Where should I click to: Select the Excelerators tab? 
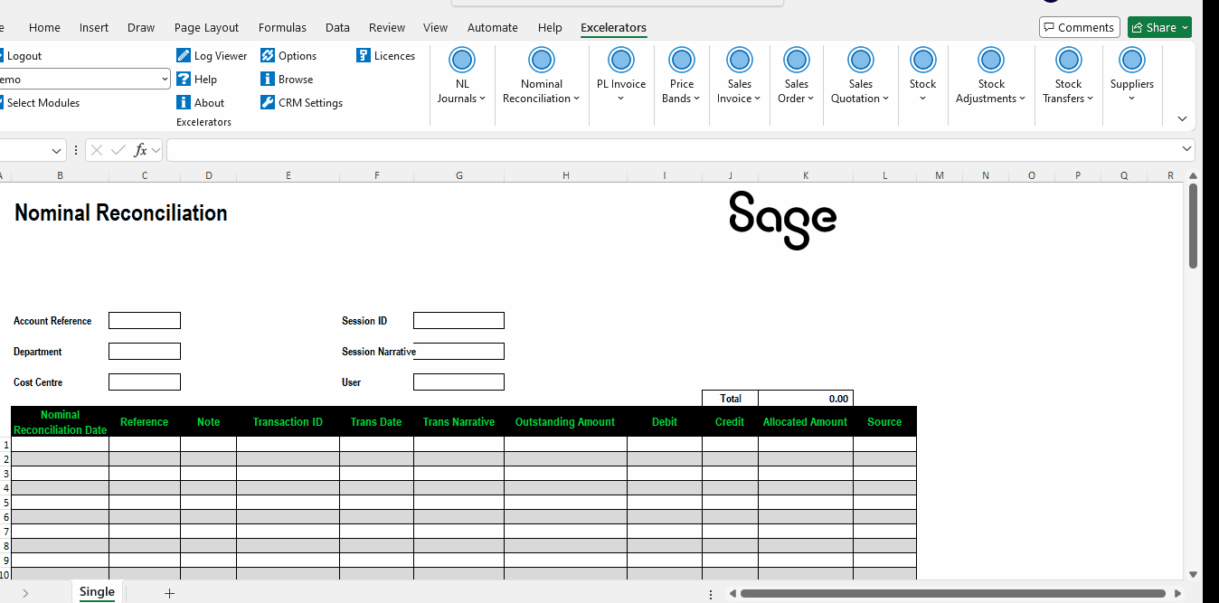click(x=613, y=27)
